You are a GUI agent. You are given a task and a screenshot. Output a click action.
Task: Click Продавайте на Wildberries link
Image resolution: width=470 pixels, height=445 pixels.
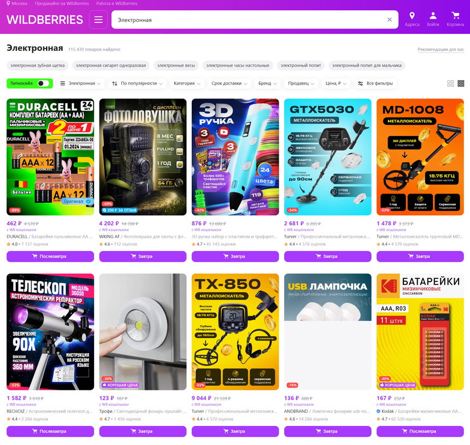[62, 3]
